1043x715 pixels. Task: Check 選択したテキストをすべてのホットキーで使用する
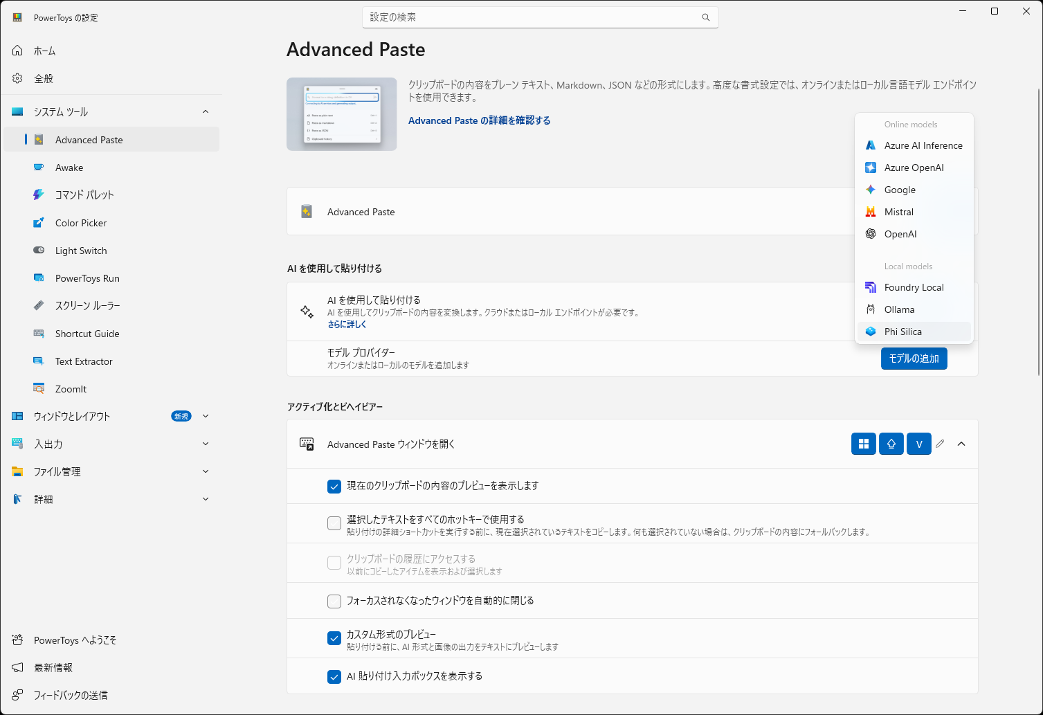coord(334,523)
